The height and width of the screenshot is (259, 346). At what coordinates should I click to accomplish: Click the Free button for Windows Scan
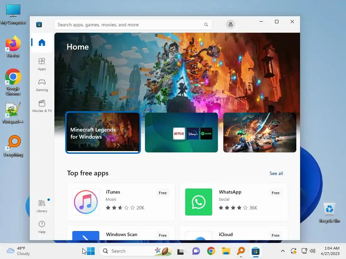pyautogui.click(x=163, y=235)
